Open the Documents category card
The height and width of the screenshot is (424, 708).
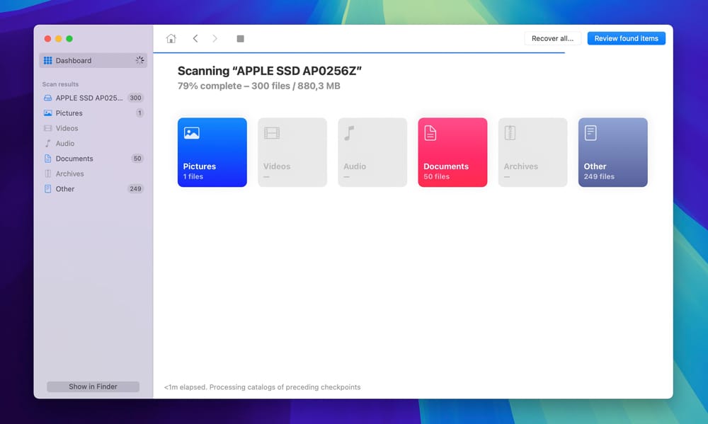pyautogui.click(x=452, y=151)
